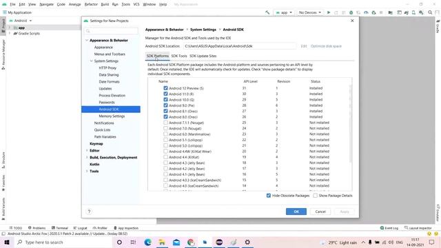441x248 pixels.
Task: Open the Logcat tool window
Action: pos(81,228)
